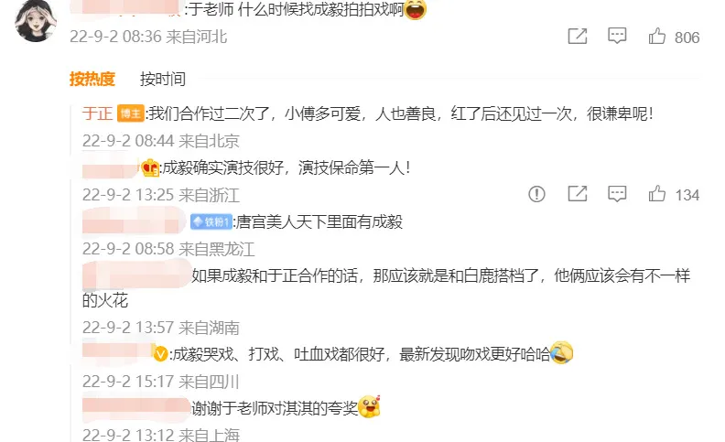Screen dimensions: 725x442
Task: Click the 806 like count
Action: coord(687,38)
